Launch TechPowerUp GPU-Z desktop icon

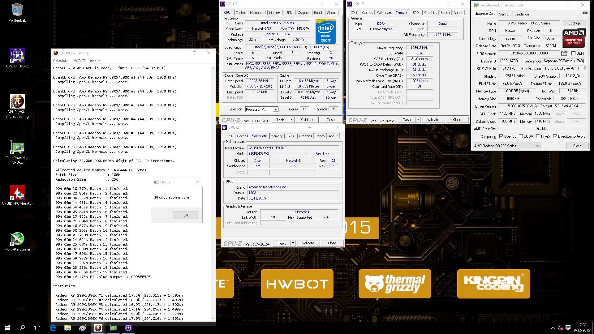[17, 152]
